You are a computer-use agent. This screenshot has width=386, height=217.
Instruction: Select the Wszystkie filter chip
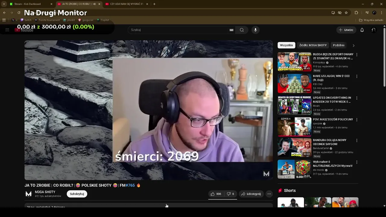pos(286,45)
